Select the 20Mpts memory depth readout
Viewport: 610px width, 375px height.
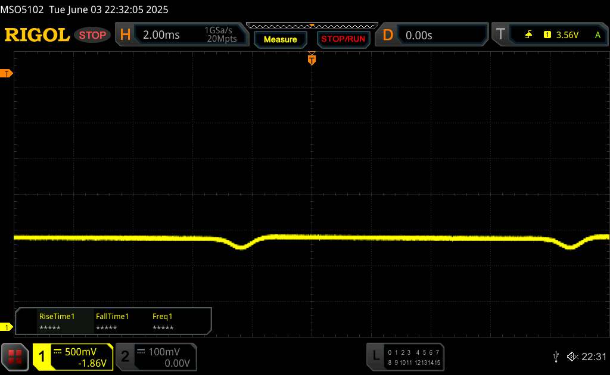222,39
